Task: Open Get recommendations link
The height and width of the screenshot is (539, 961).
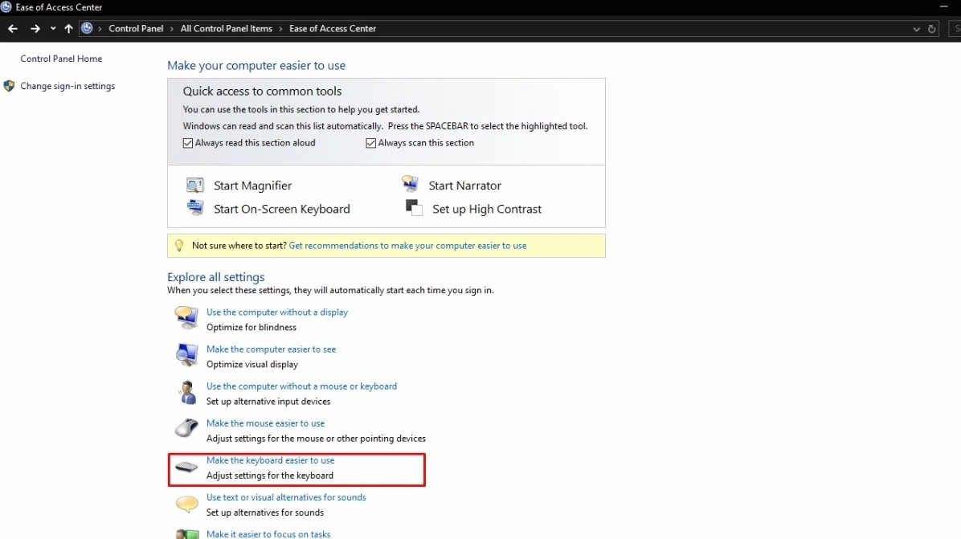Action: click(407, 246)
